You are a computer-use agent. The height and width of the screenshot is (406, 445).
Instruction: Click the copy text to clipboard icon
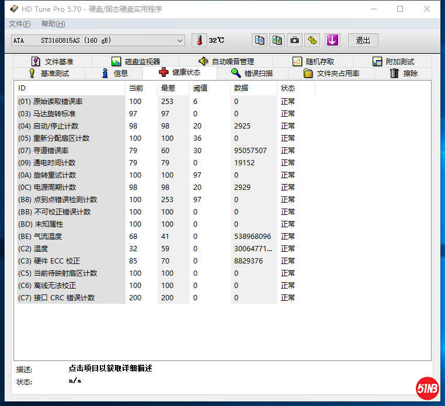pos(260,40)
